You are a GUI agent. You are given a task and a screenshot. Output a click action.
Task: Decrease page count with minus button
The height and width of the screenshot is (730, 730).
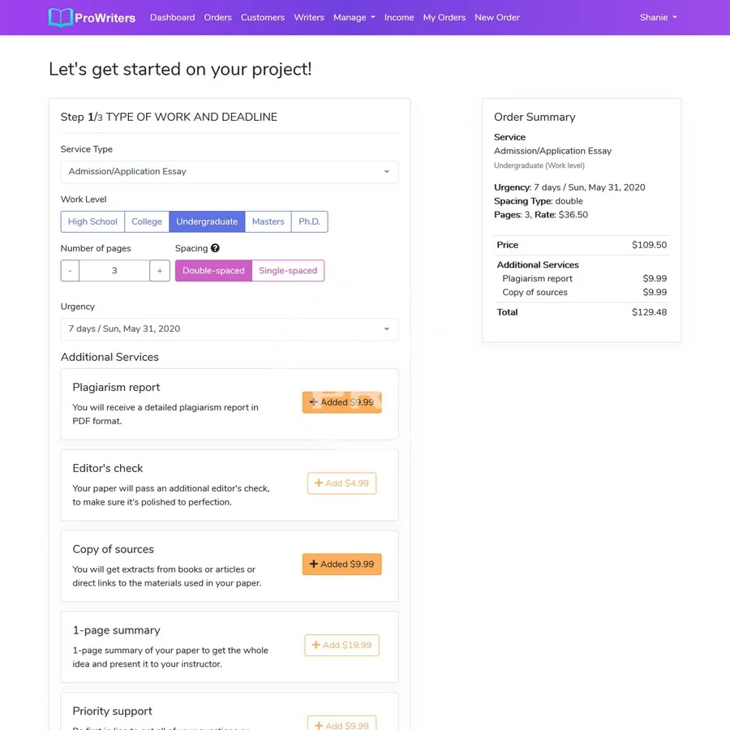pos(70,271)
